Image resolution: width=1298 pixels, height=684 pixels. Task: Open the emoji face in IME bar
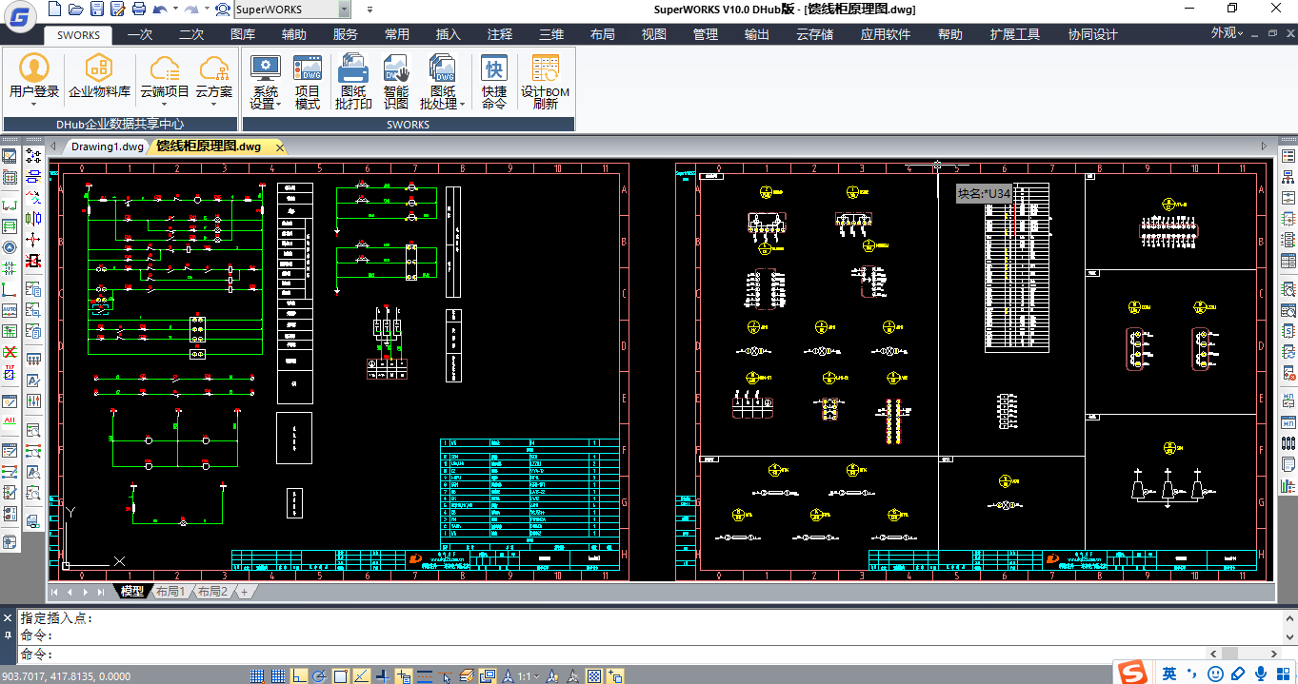pos(1215,674)
